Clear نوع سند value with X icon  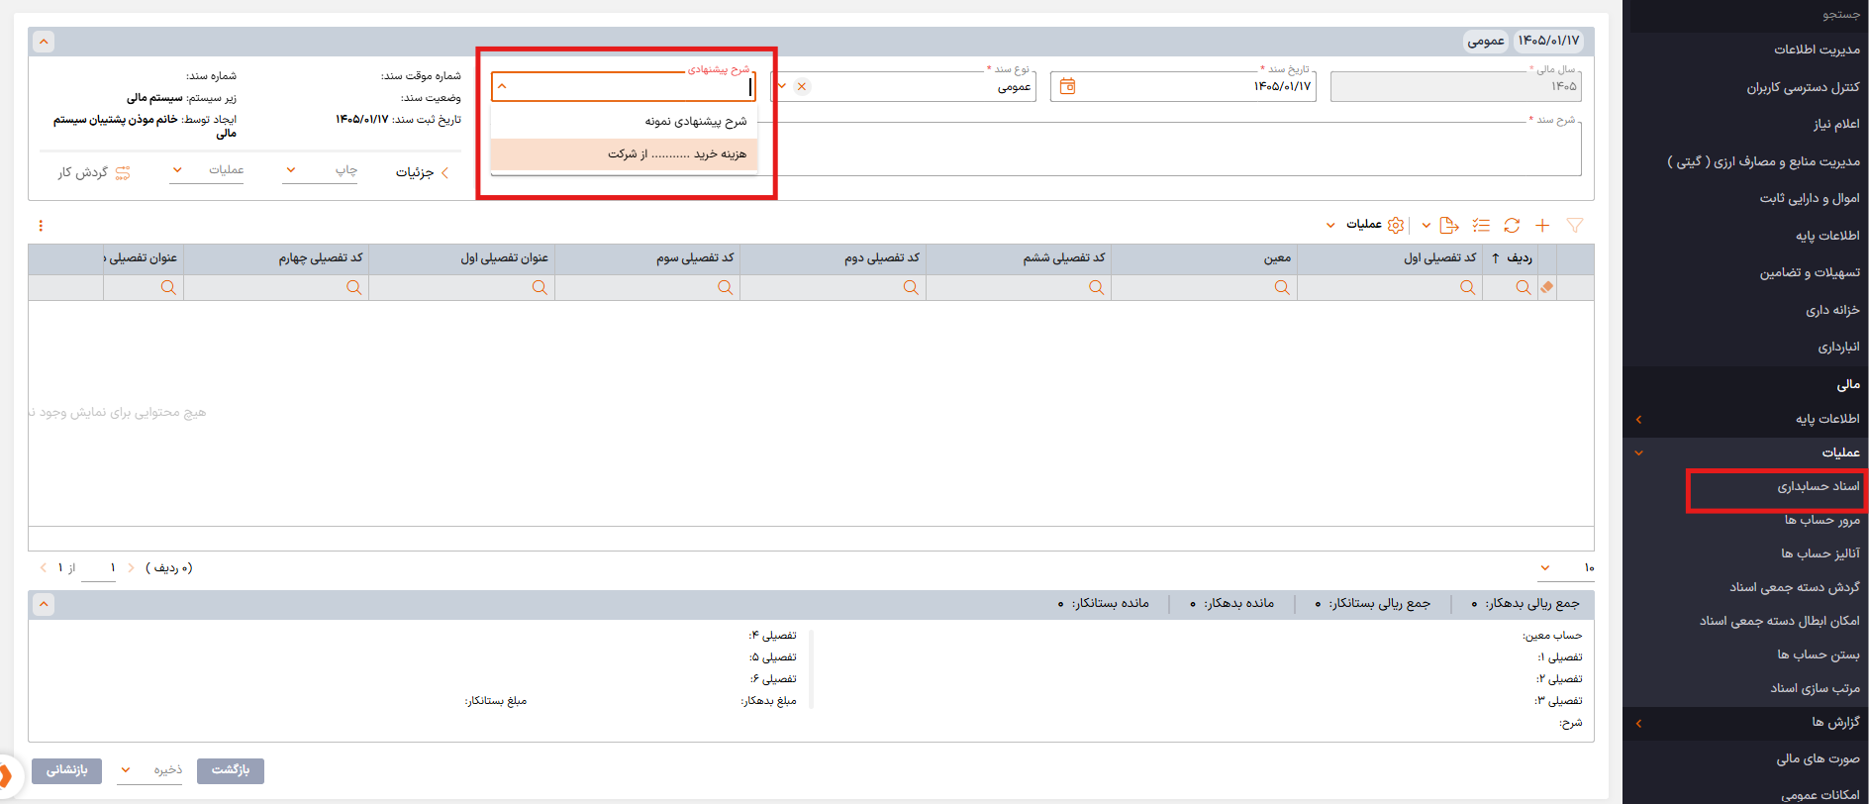tap(802, 87)
